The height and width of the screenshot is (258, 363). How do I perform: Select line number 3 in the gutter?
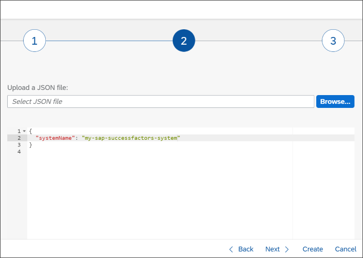(19, 145)
